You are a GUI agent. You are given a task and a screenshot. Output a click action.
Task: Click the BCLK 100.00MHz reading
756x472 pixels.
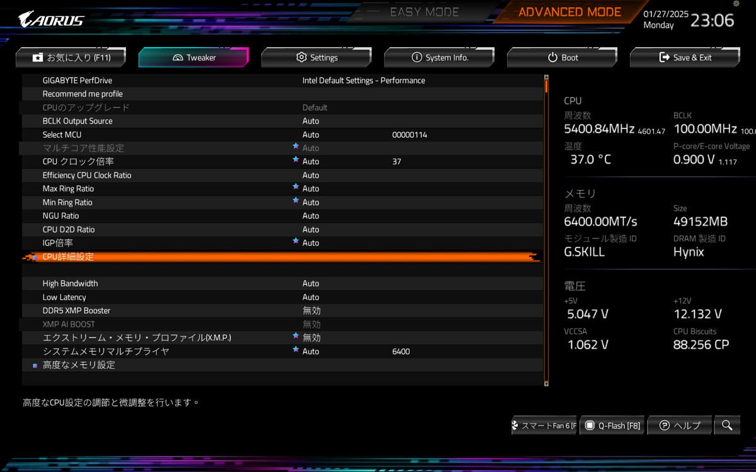[705, 129]
